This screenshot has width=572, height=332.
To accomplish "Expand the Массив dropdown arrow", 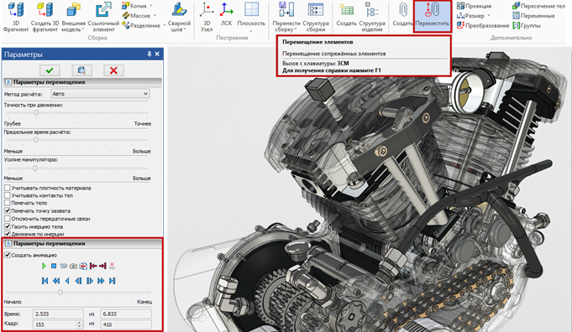I will (x=155, y=16).
